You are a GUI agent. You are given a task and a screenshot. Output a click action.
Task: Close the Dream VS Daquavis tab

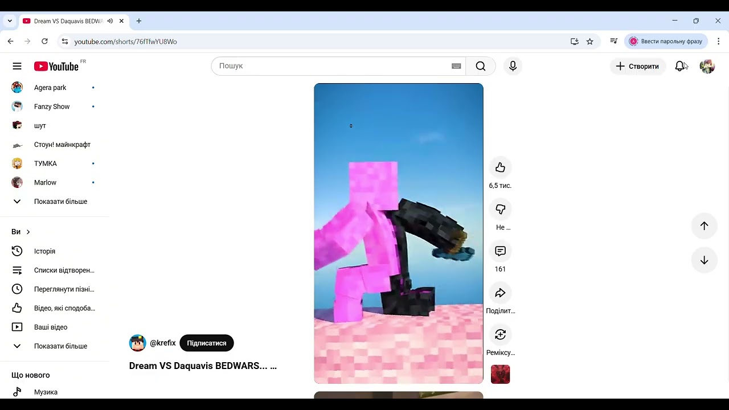click(121, 21)
